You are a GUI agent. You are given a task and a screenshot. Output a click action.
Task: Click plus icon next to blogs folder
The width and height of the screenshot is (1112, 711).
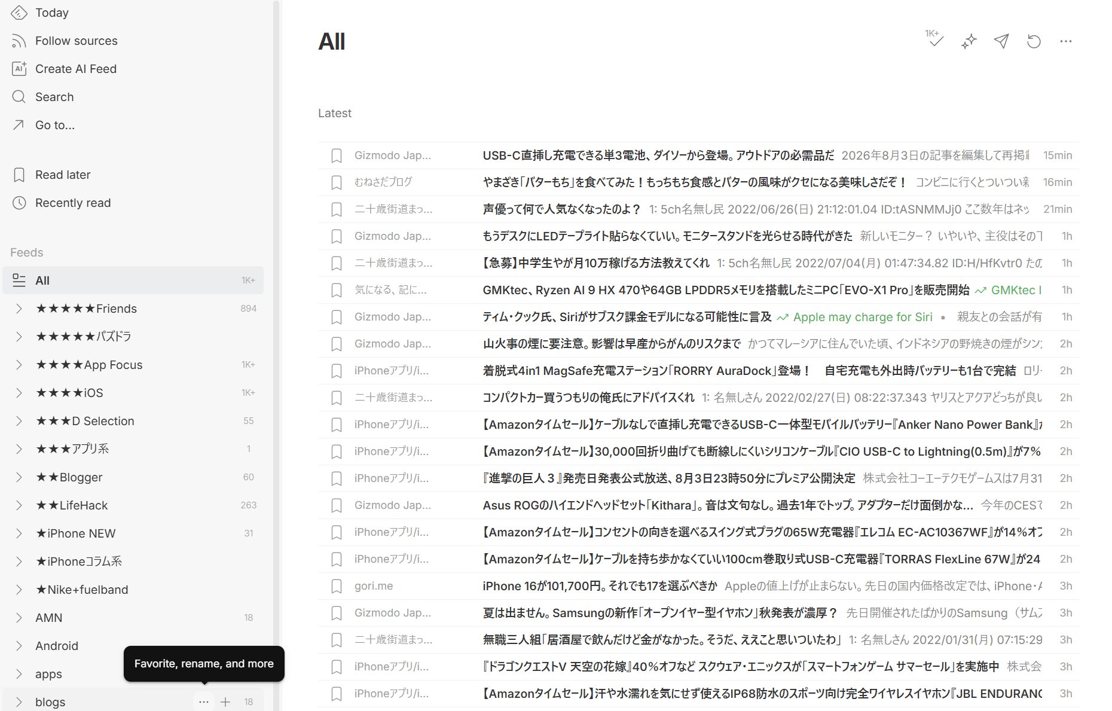[x=225, y=702]
